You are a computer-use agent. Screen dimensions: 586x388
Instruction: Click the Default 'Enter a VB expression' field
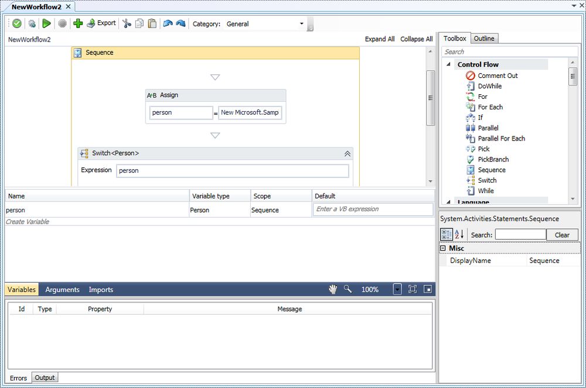coord(373,210)
